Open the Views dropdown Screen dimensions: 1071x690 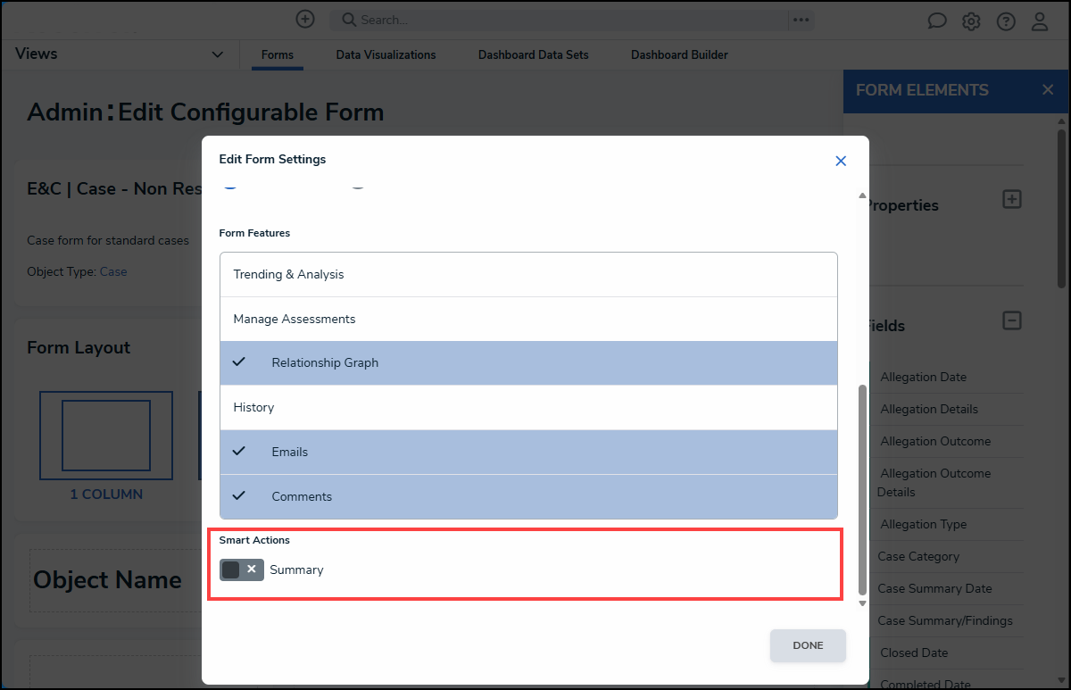point(217,54)
